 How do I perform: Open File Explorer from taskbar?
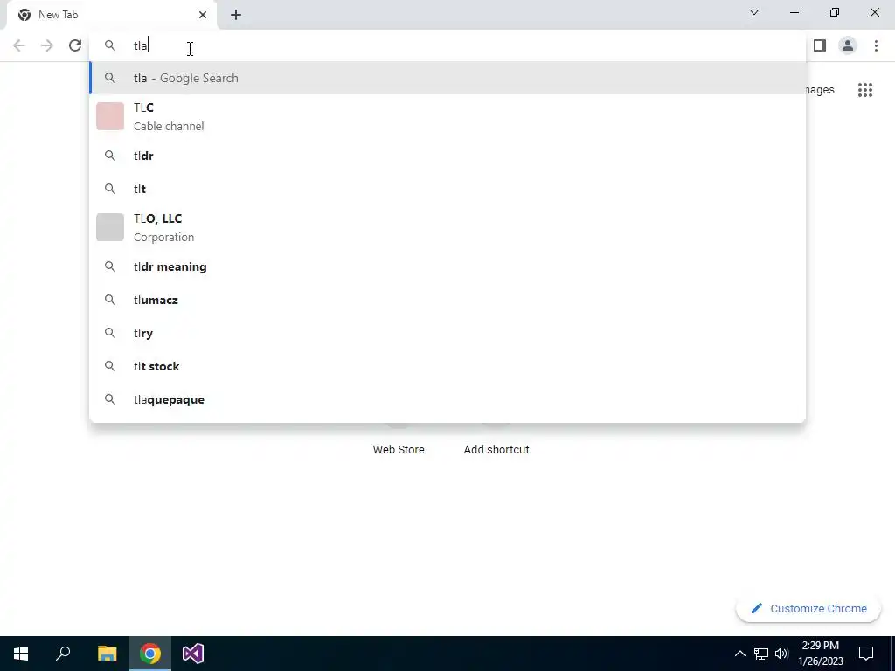107,654
